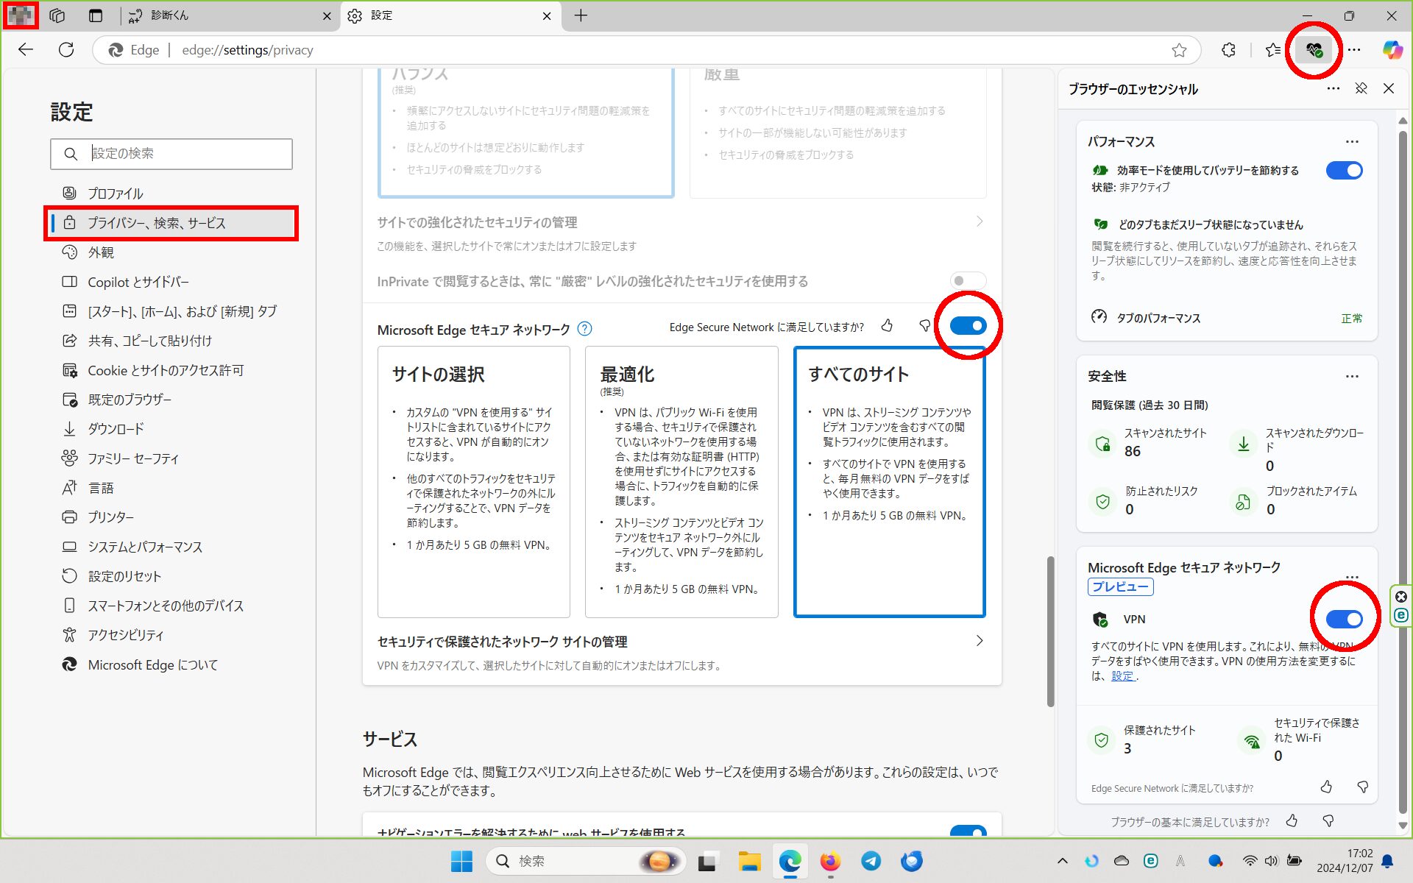Open the Extensions puzzle icon
The width and height of the screenshot is (1413, 883).
pos(1228,50)
